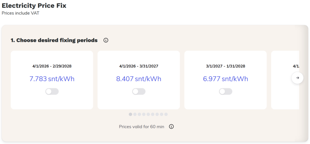Click the 8.407 snt/kWh price
Viewport: 310px width, 144px height.
tap(139, 79)
